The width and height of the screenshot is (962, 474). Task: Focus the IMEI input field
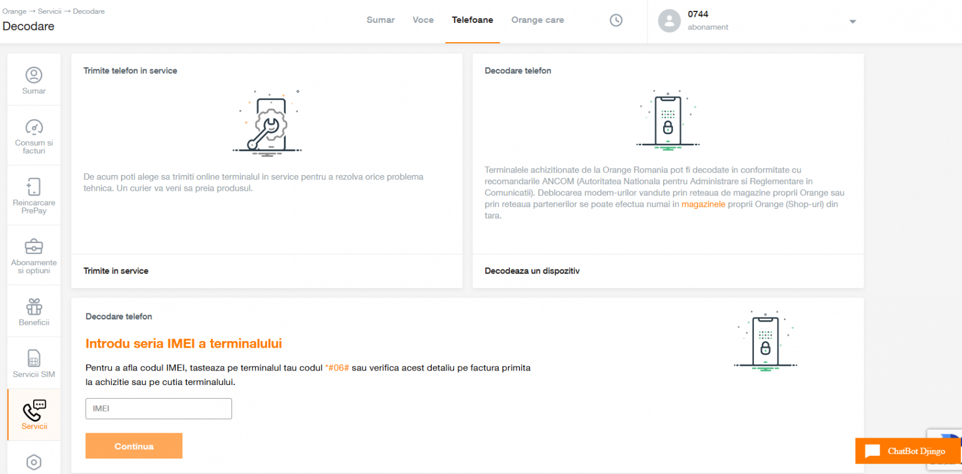pyautogui.click(x=159, y=408)
